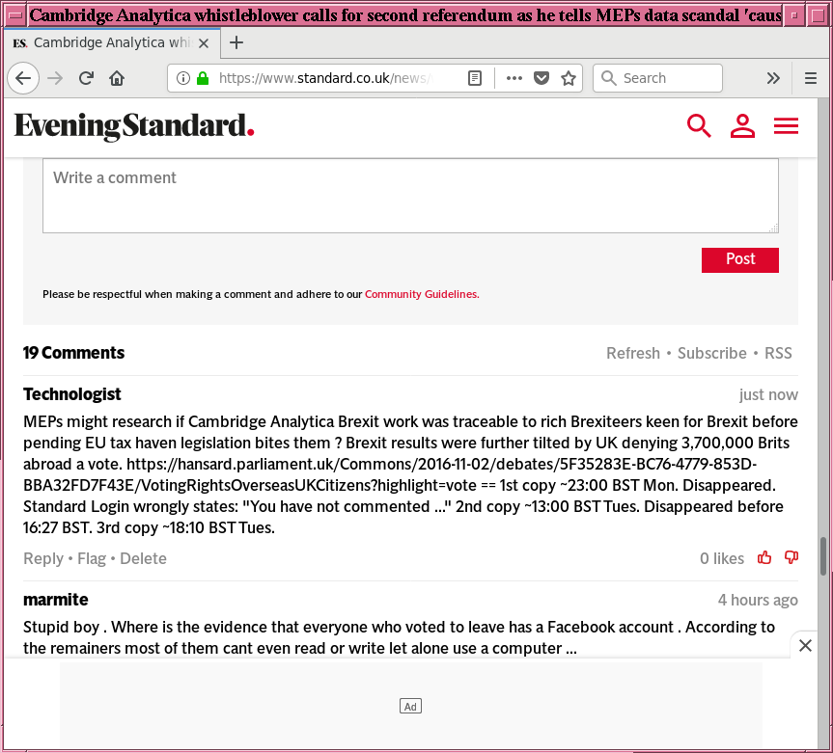Open the Evening Standard user account icon
The width and height of the screenshot is (833, 753).
click(x=742, y=126)
